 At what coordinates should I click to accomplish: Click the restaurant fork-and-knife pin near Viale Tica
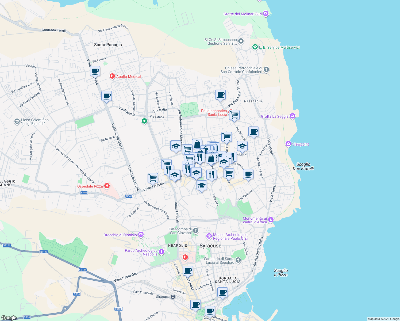(x=211, y=174)
